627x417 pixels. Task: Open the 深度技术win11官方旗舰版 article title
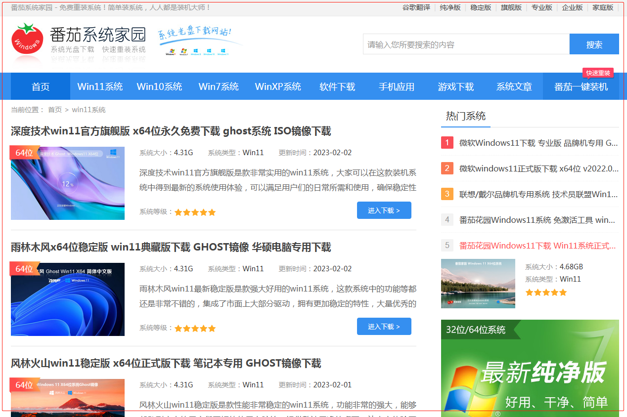(171, 131)
